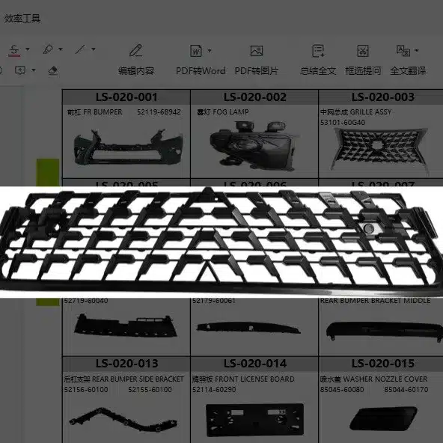Click FRONT LICENSE BOARD text
The image size is (443, 443).
point(254,379)
